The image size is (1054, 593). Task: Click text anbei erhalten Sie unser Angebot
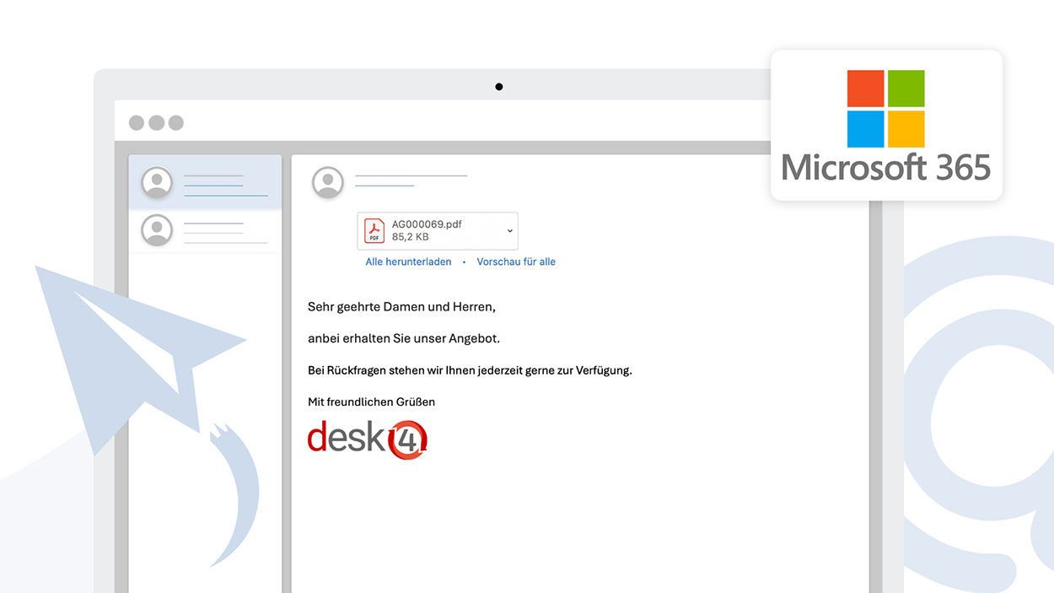pos(404,338)
